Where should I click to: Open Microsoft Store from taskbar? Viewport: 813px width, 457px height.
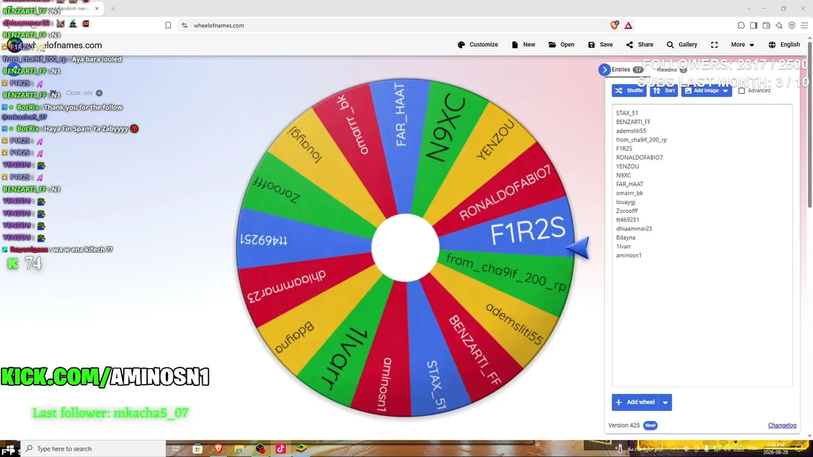pos(198,449)
